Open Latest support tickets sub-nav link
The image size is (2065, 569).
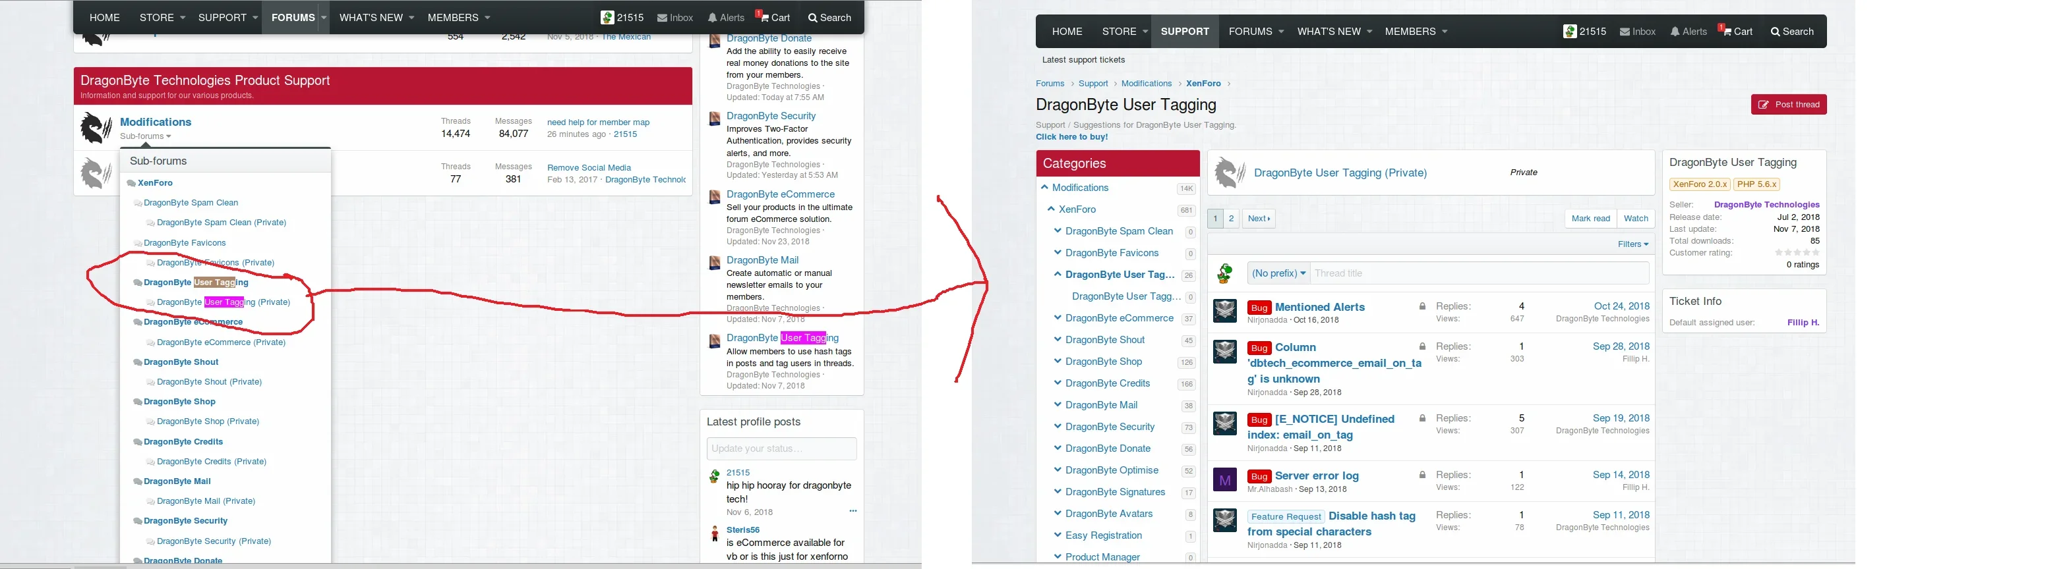(1083, 60)
